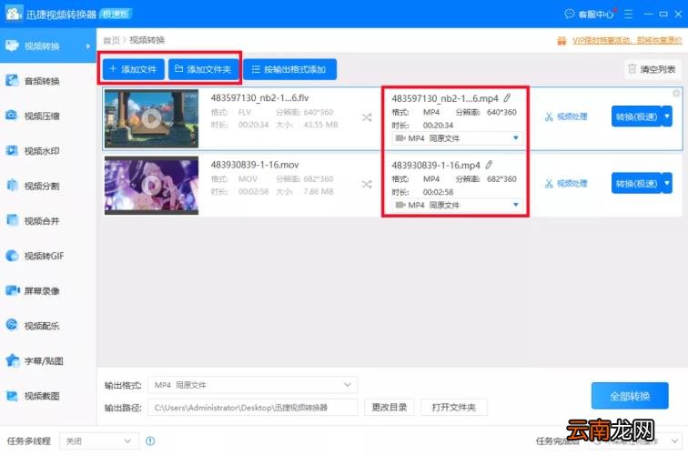Expand convert mode arrow for mov file
688x456 pixels.
point(667,184)
